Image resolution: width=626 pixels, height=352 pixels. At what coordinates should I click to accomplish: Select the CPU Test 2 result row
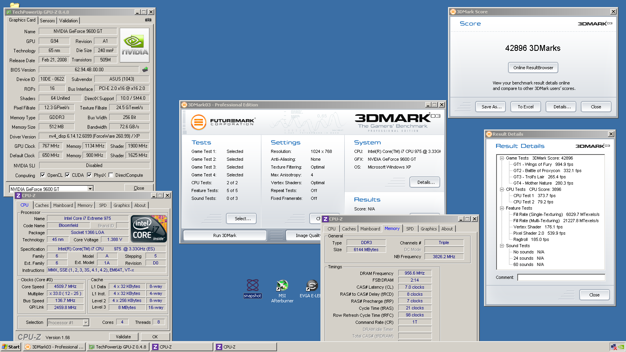533,202
